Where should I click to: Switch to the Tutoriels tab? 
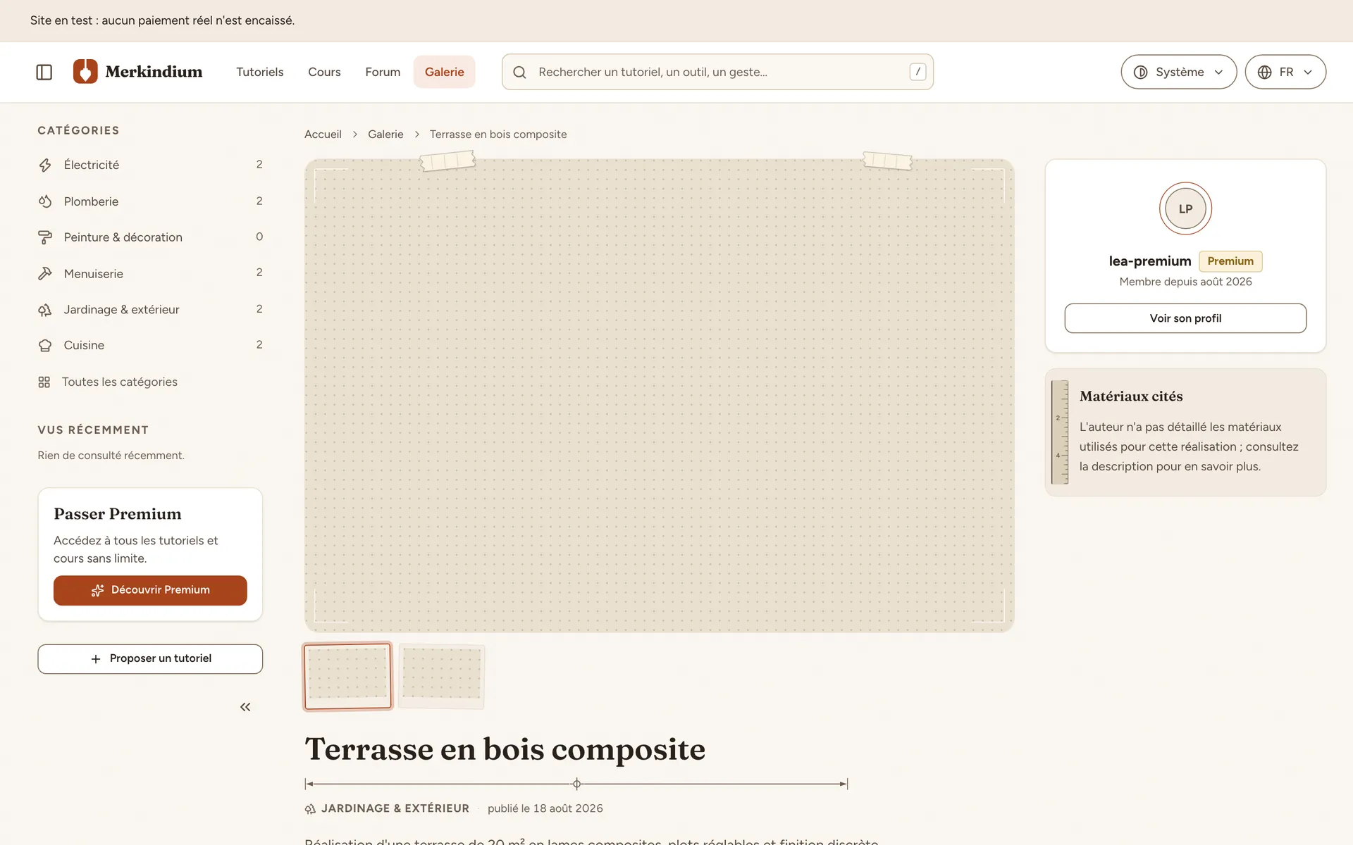click(259, 72)
